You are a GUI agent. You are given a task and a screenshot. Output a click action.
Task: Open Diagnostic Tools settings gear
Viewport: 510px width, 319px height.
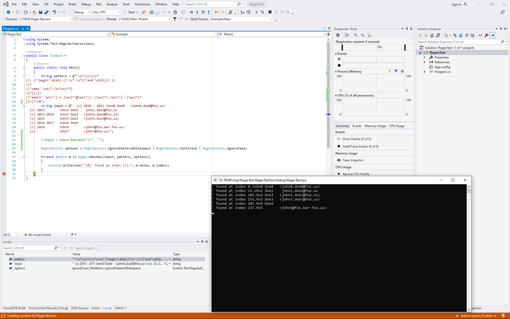(338, 35)
